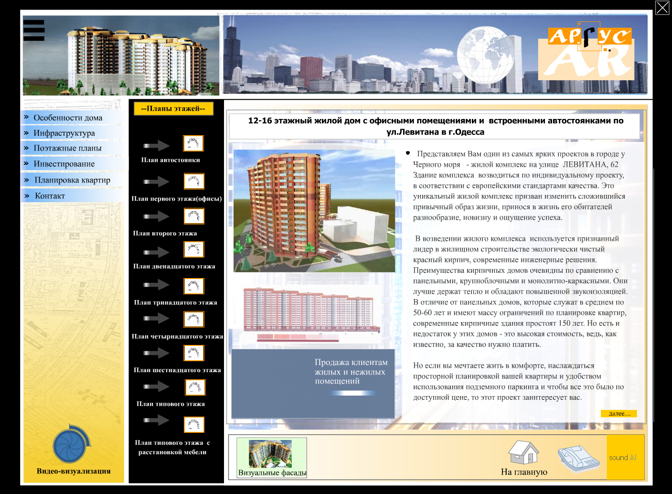This screenshot has width=672, height=494.
Task: Click the house icon for На главную
Action: pyautogui.click(x=523, y=452)
